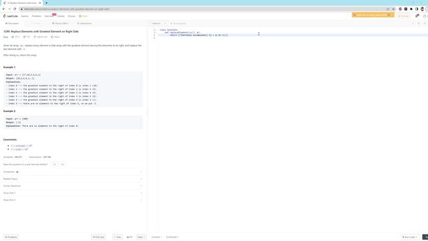Click the orange premium promotion banner

coord(372,15)
